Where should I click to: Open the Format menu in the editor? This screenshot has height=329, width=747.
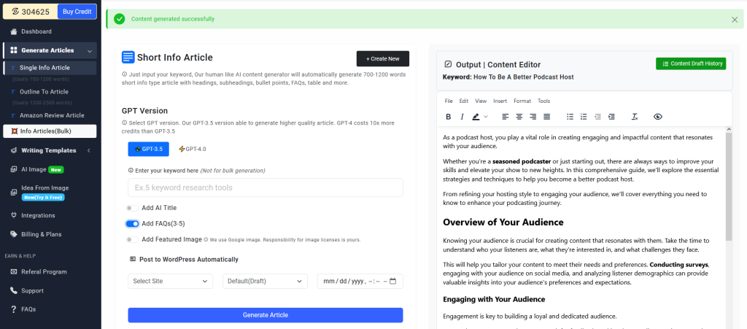pyautogui.click(x=522, y=101)
